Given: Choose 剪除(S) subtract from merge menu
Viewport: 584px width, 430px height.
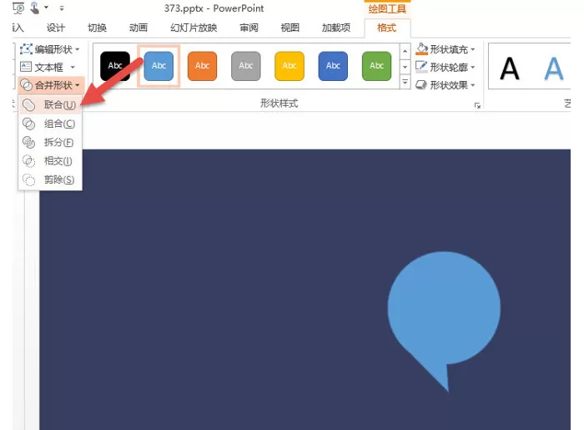Looking at the screenshot, I should (x=50, y=180).
